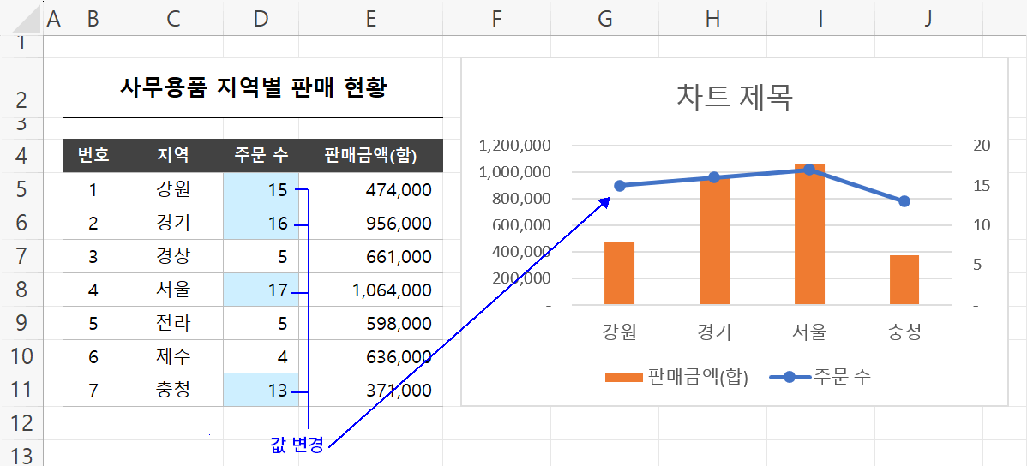Select column H header

tap(712, 20)
